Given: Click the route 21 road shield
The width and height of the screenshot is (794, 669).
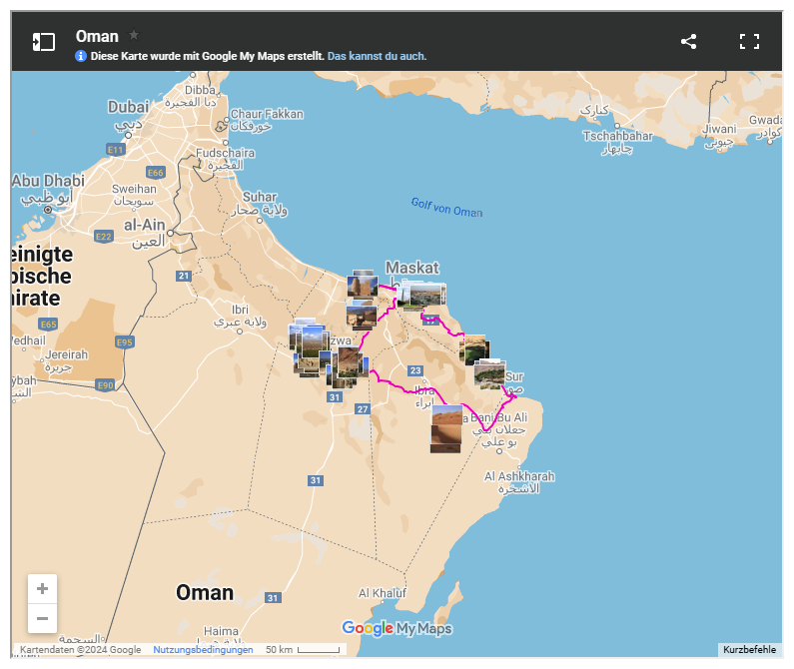Looking at the screenshot, I should coord(184,276).
